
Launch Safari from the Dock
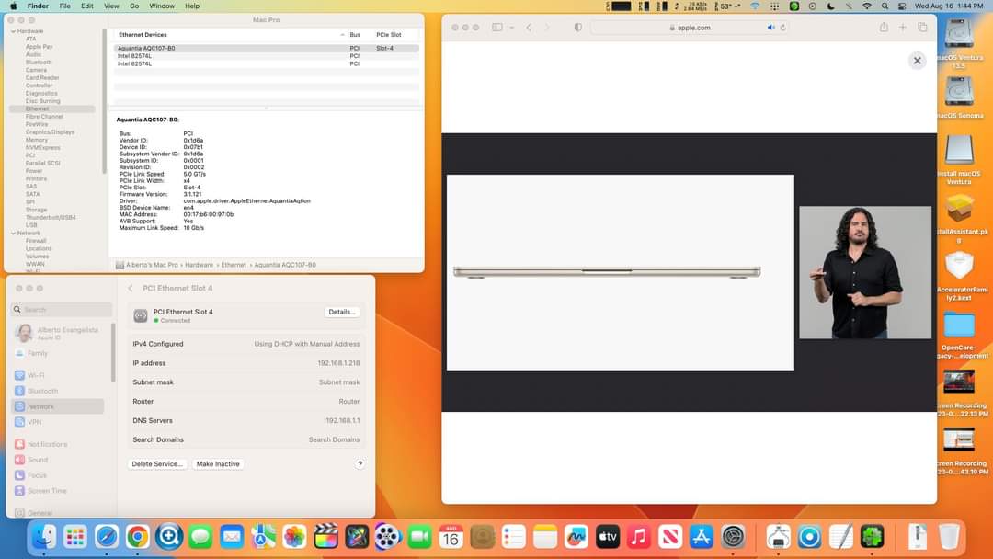click(x=107, y=538)
